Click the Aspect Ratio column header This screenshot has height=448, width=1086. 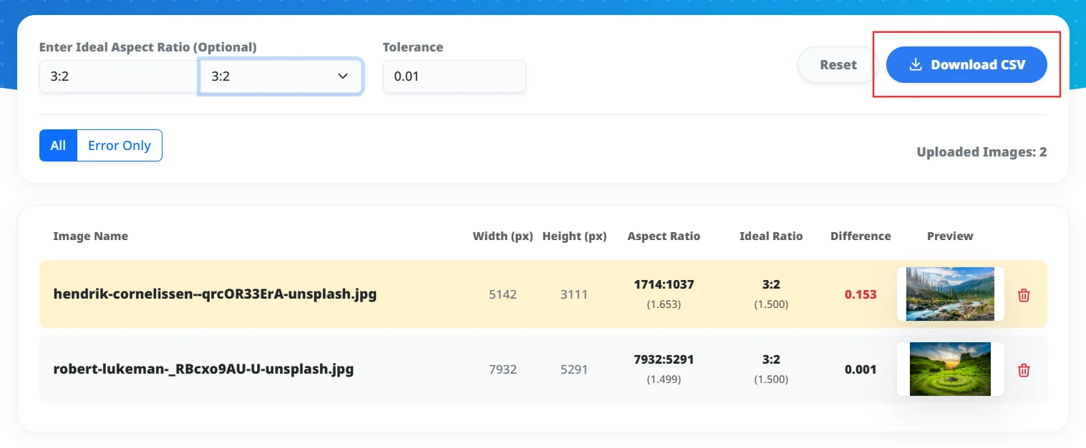(664, 237)
